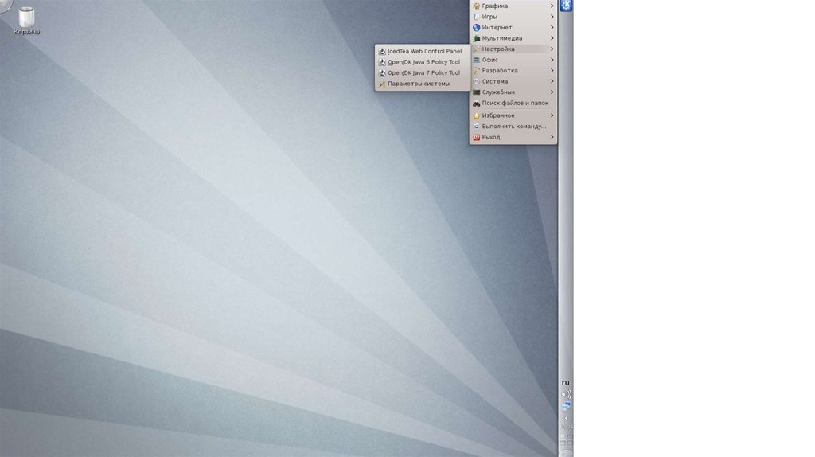Image resolution: width=815 pixels, height=457 pixels.
Task: Select Выполнить команду... menu entry
Action: (x=513, y=126)
